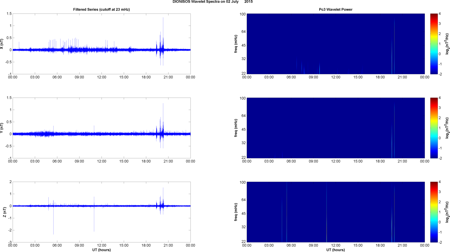Select 'Filtered Series (cutoff at 23 mHz)' heading
The width and height of the screenshot is (450, 252).
point(102,9)
